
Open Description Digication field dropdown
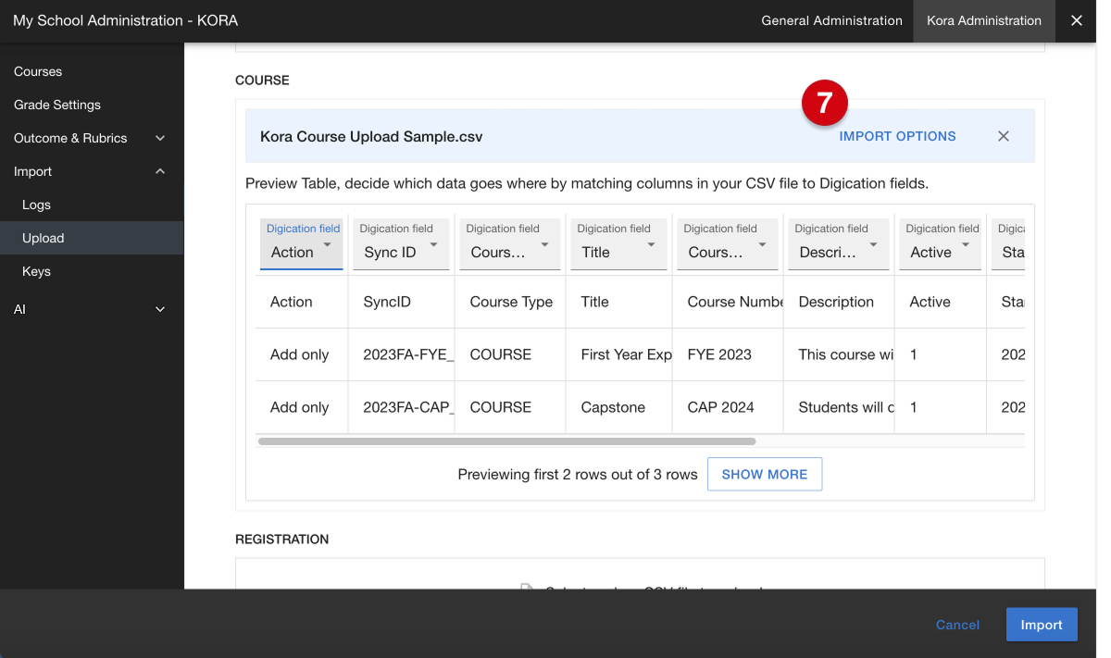tap(839, 244)
